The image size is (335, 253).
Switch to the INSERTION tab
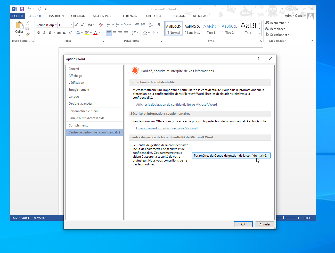56,16
